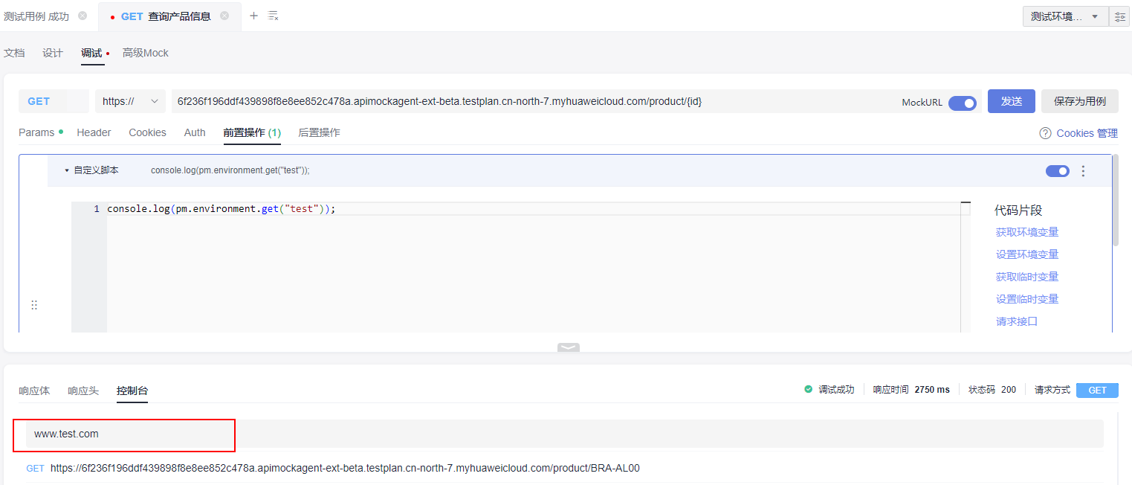Collapse the 自定义脚本 section arrow
Screen dimensions: 1132x485
(67, 170)
